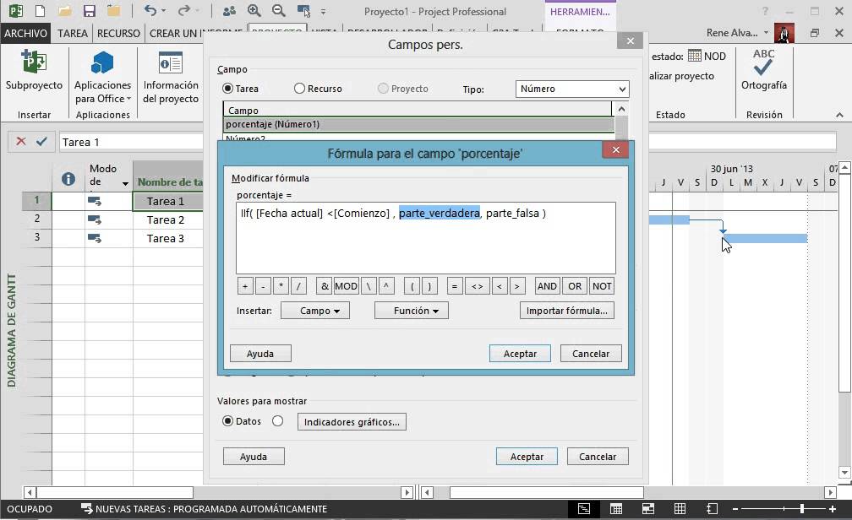Click task mode icon for Tarea 3
Image resolution: width=852 pixels, height=520 pixels.
pos(95,238)
